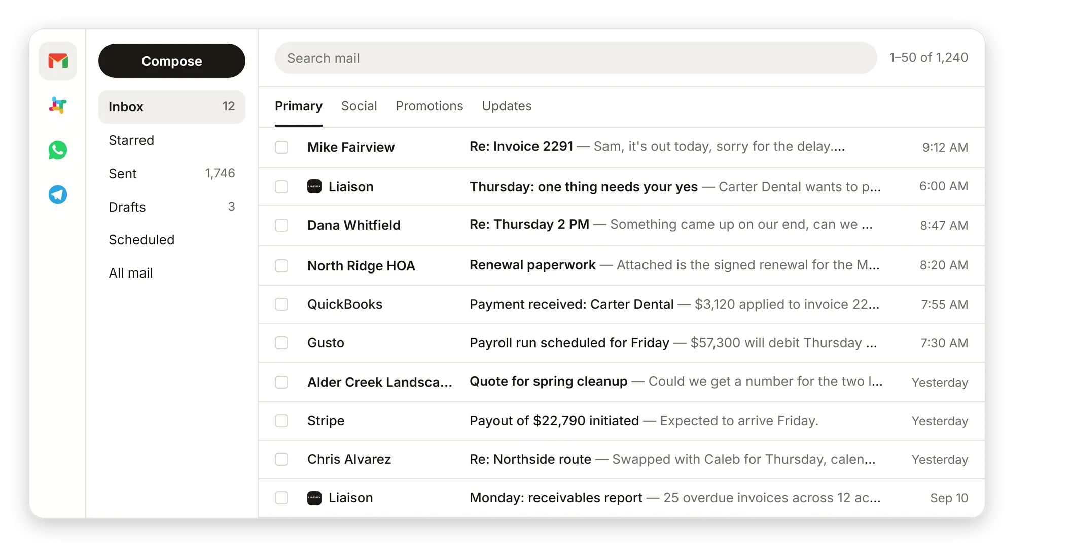Click the Drafts count 3
Screen dimensions: 1071x547
[x=231, y=207]
